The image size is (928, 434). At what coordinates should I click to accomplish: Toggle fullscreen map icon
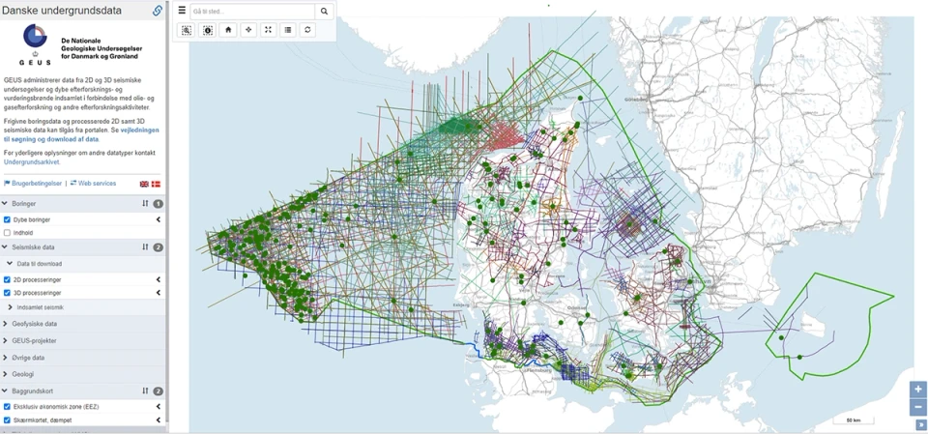coord(268,30)
